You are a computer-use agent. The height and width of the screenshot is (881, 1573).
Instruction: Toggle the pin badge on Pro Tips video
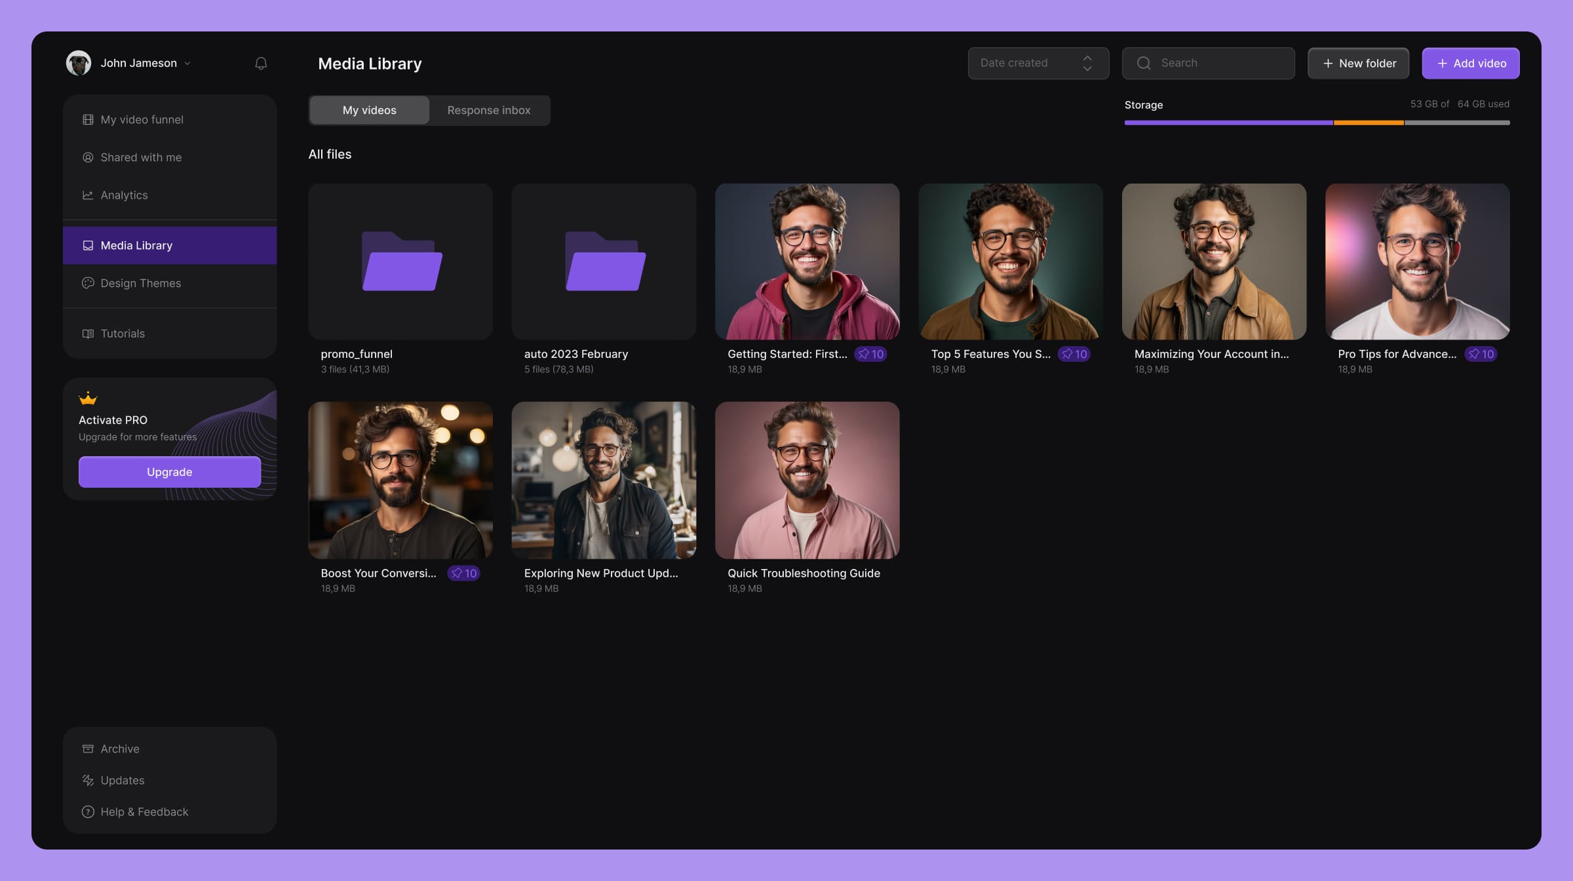click(1481, 354)
